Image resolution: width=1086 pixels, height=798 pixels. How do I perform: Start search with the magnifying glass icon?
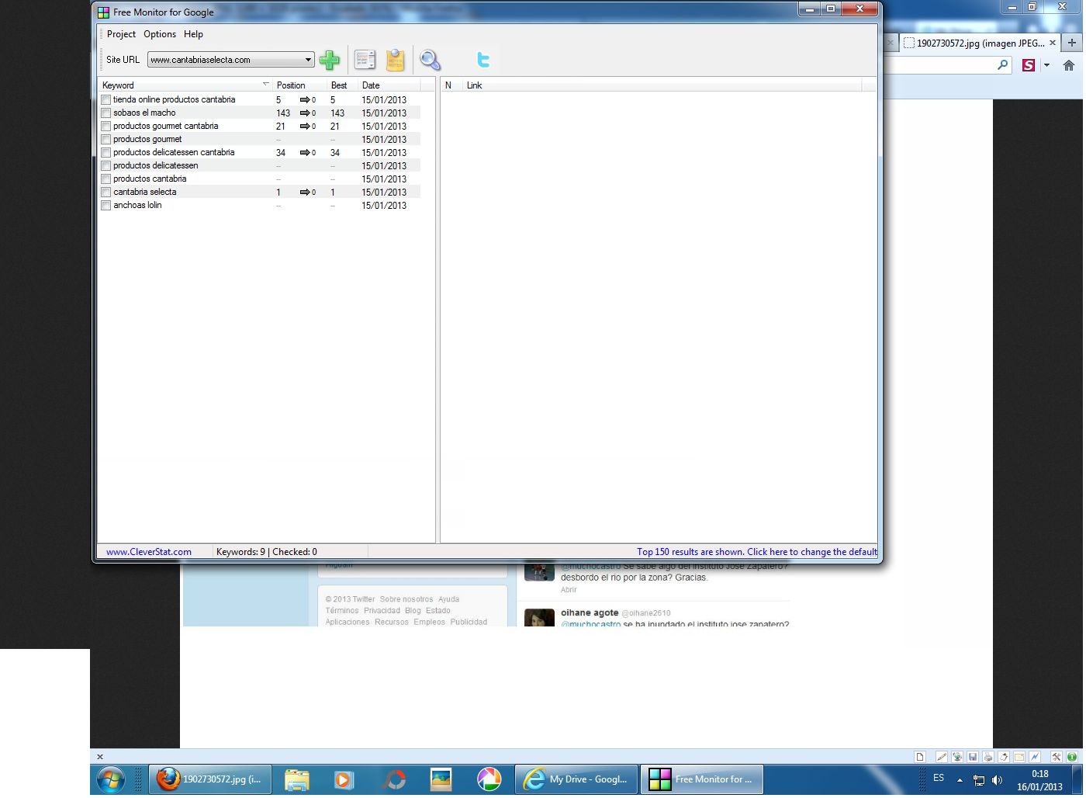pos(430,60)
